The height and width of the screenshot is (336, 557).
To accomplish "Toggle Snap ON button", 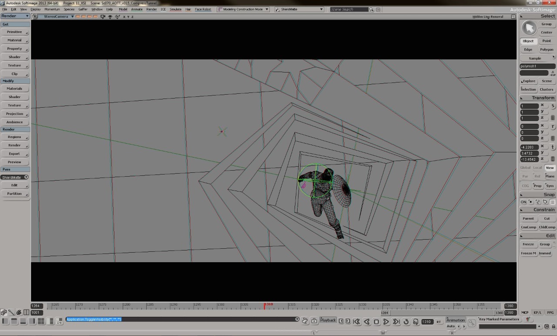I will [x=523, y=202].
